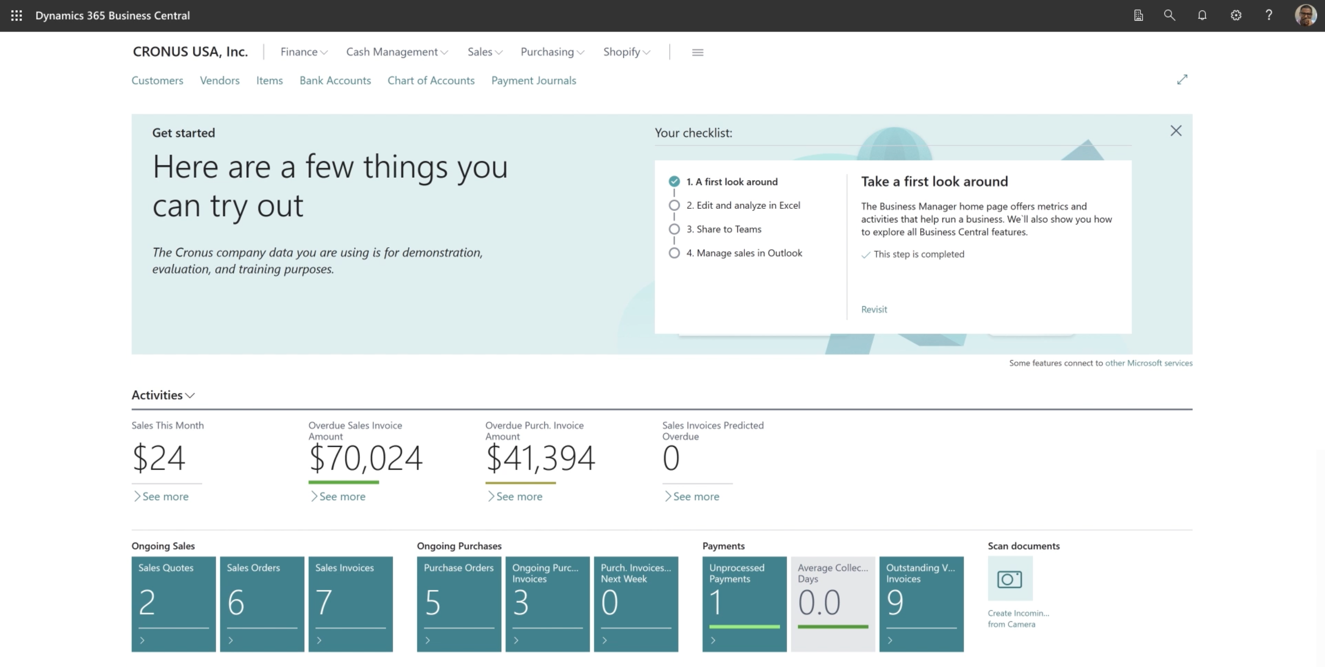
Task: Close the Get started banner
Action: coord(1176,131)
